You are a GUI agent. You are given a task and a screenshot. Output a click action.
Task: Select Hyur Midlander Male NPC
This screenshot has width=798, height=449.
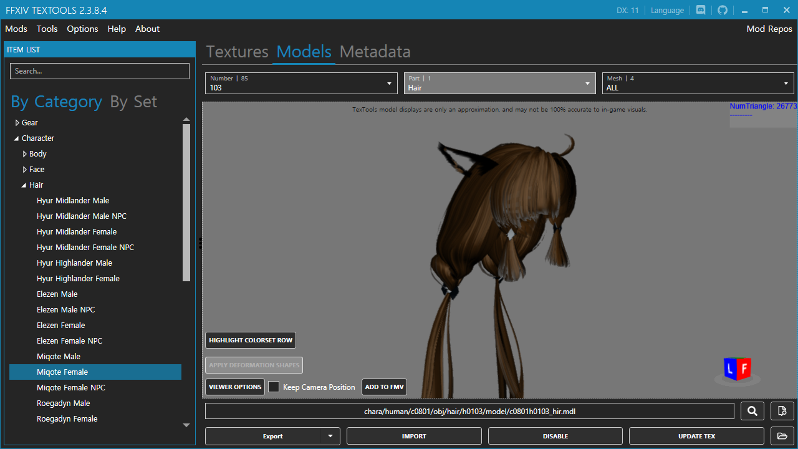coord(82,216)
